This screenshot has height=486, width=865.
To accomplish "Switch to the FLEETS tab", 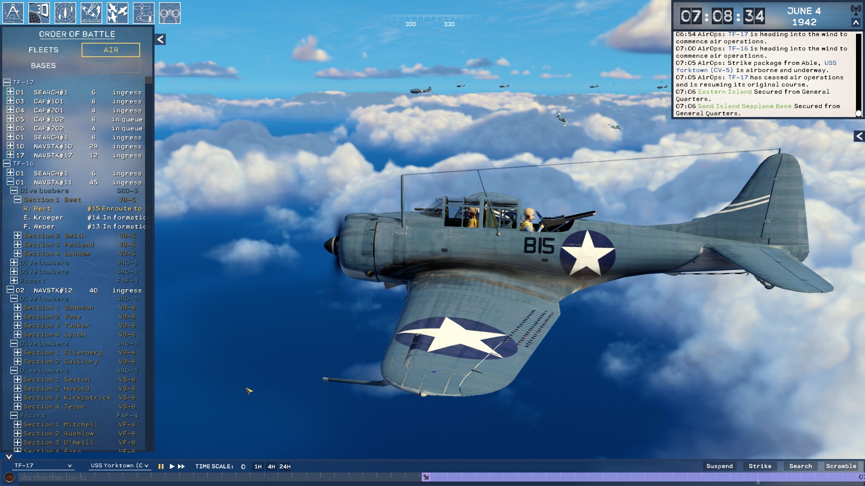I will [x=44, y=50].
